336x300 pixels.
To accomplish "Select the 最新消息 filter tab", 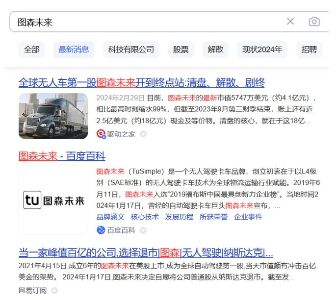I will [x=74, y=50].
